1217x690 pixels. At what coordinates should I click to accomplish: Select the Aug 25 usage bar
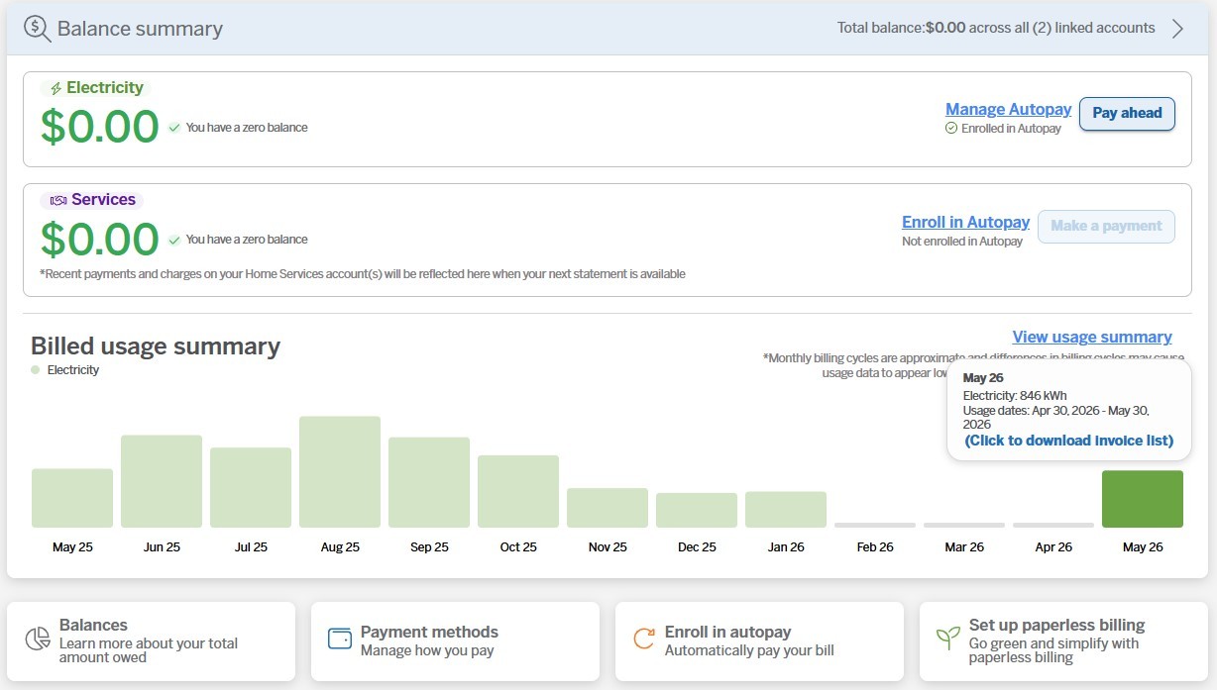(340, 471)
